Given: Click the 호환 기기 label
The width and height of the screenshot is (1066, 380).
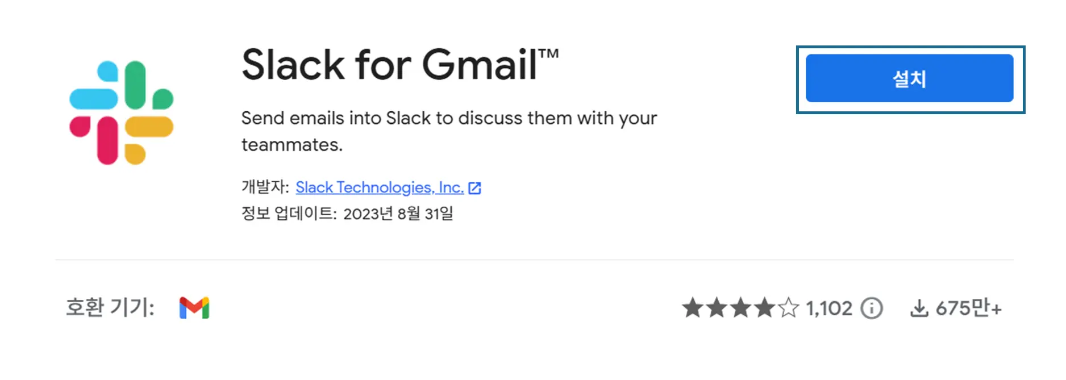Looking at the screenshot, I should coord(110,307).
